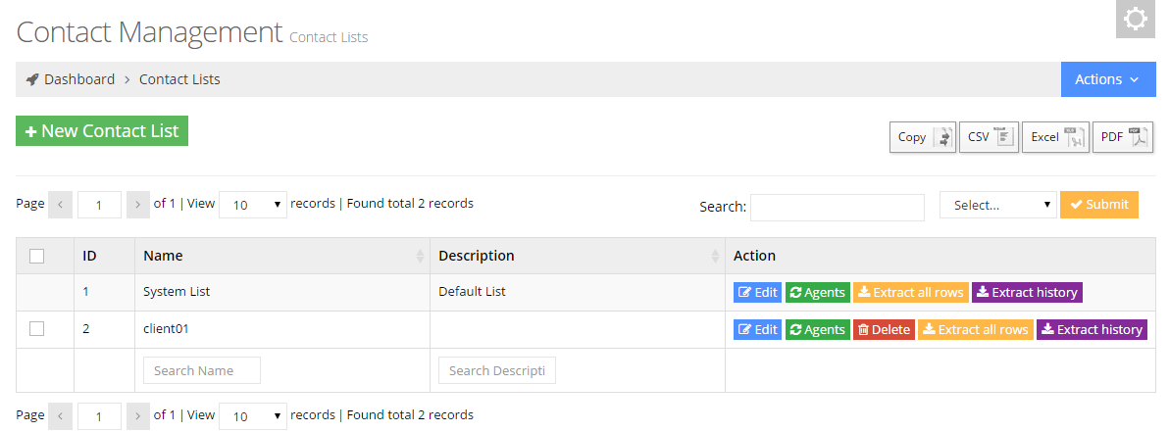Open the Select... dropdown beside Submit

(x=997, y=205)
